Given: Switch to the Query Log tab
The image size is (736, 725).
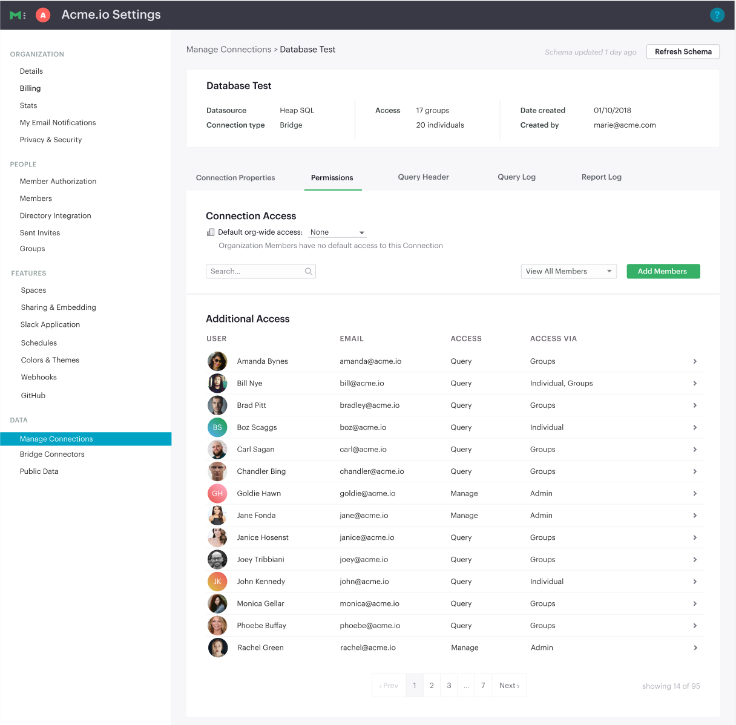Looking at the screenshot, I should point(516,177).
